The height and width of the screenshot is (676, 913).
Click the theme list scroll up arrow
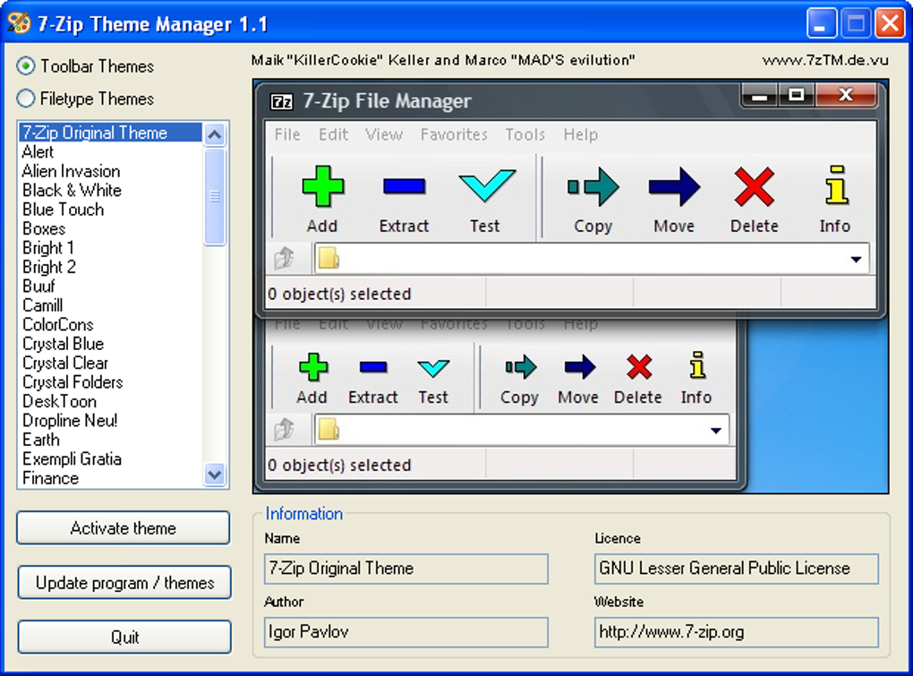coord(214,135)
